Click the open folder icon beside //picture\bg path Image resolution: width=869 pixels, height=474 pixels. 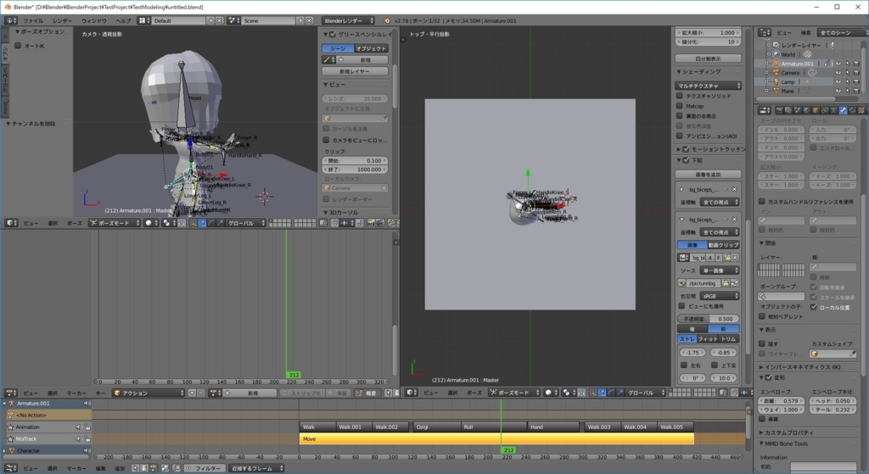725,283
